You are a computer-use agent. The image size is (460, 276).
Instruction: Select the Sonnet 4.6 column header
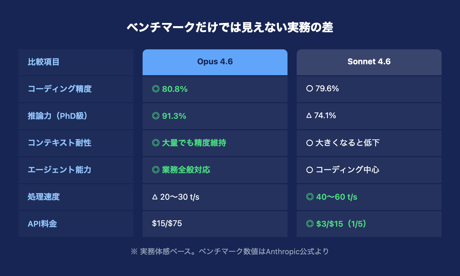point(369,62)
